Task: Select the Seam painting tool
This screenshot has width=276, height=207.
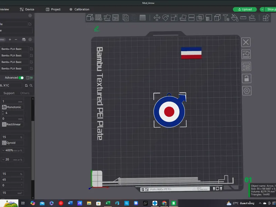Action: 218,18
